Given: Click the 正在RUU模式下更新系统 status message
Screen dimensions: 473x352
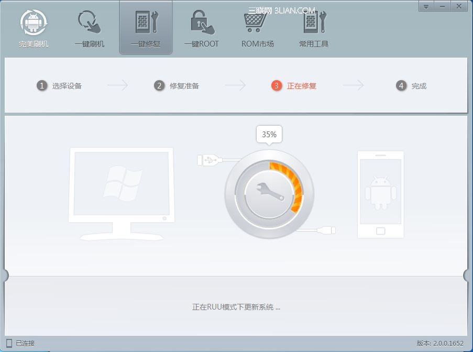Looking at the screenshot, I should pyautogui.click(x=236, y=307).
